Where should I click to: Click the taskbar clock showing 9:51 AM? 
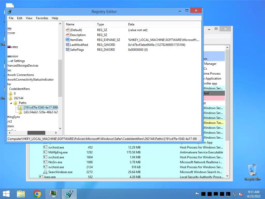254,194
